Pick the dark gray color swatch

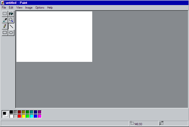click(x=15, y=112)
